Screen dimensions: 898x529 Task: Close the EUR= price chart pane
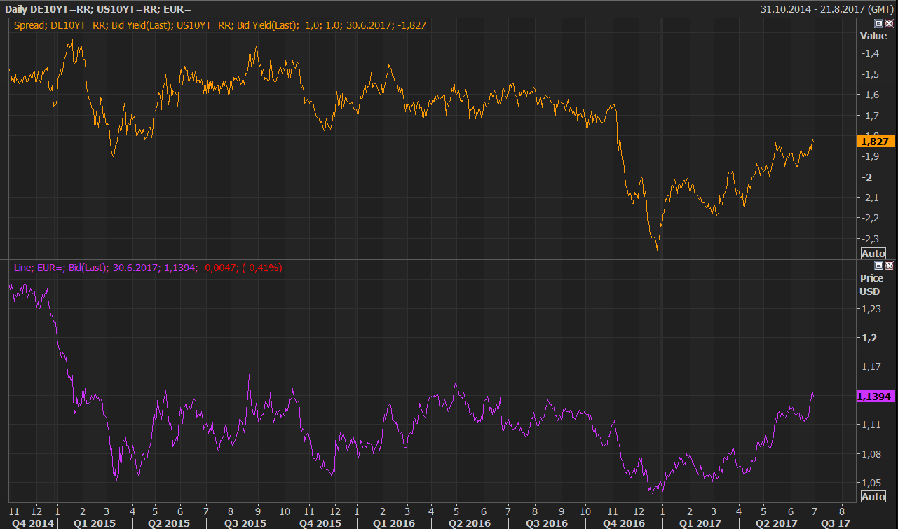889,266
